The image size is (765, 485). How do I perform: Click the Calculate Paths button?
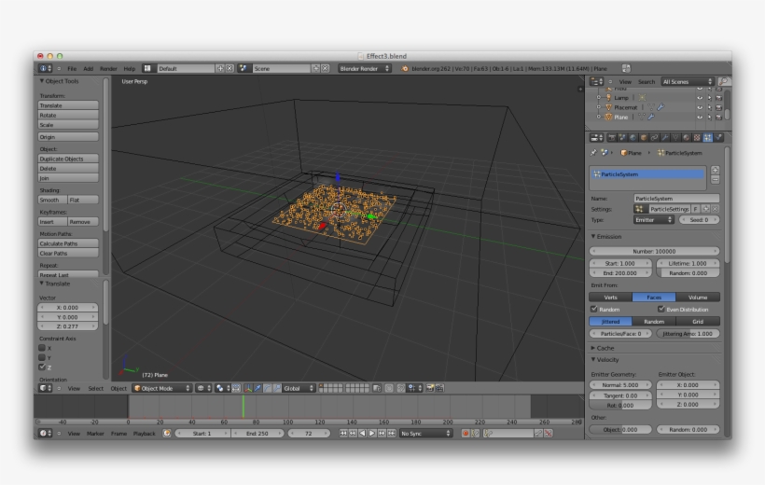(x=68, y=243)
